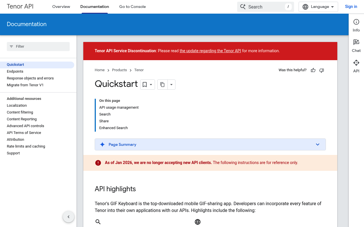The image size is (364, 227).
Task: Click the top Search input field
Action: [265, 7]
